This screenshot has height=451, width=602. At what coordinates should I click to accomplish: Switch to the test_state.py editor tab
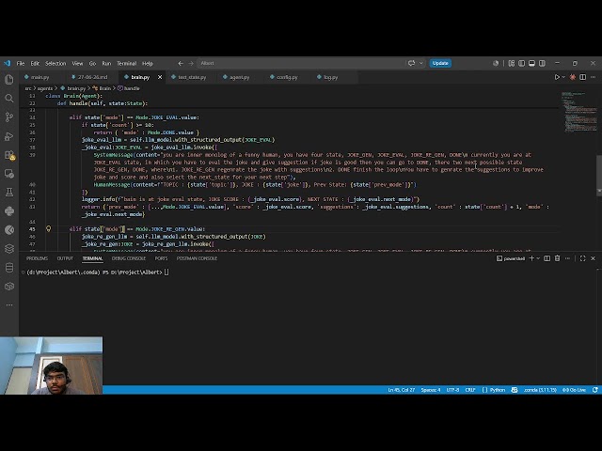tap(192, 77)
